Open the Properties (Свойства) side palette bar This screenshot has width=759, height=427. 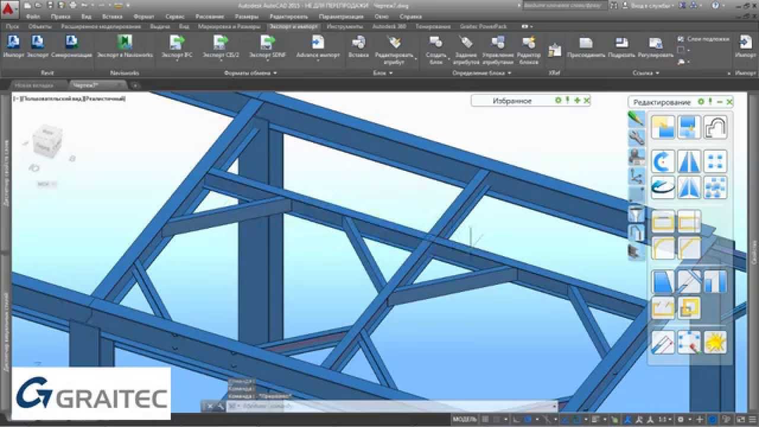[x=755, y=252]
